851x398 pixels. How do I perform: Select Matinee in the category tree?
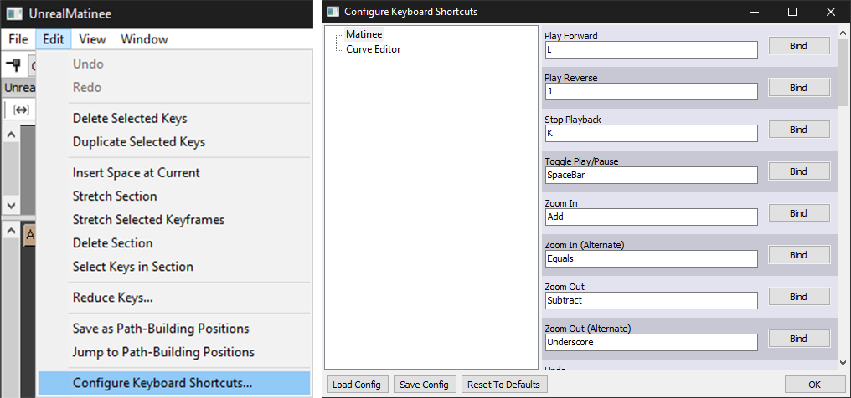coord(364,34)
